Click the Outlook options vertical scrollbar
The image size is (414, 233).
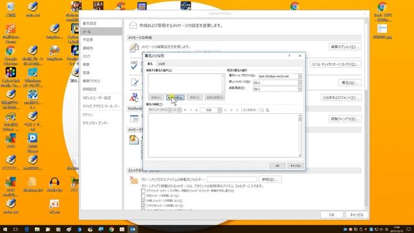(366, 115)
